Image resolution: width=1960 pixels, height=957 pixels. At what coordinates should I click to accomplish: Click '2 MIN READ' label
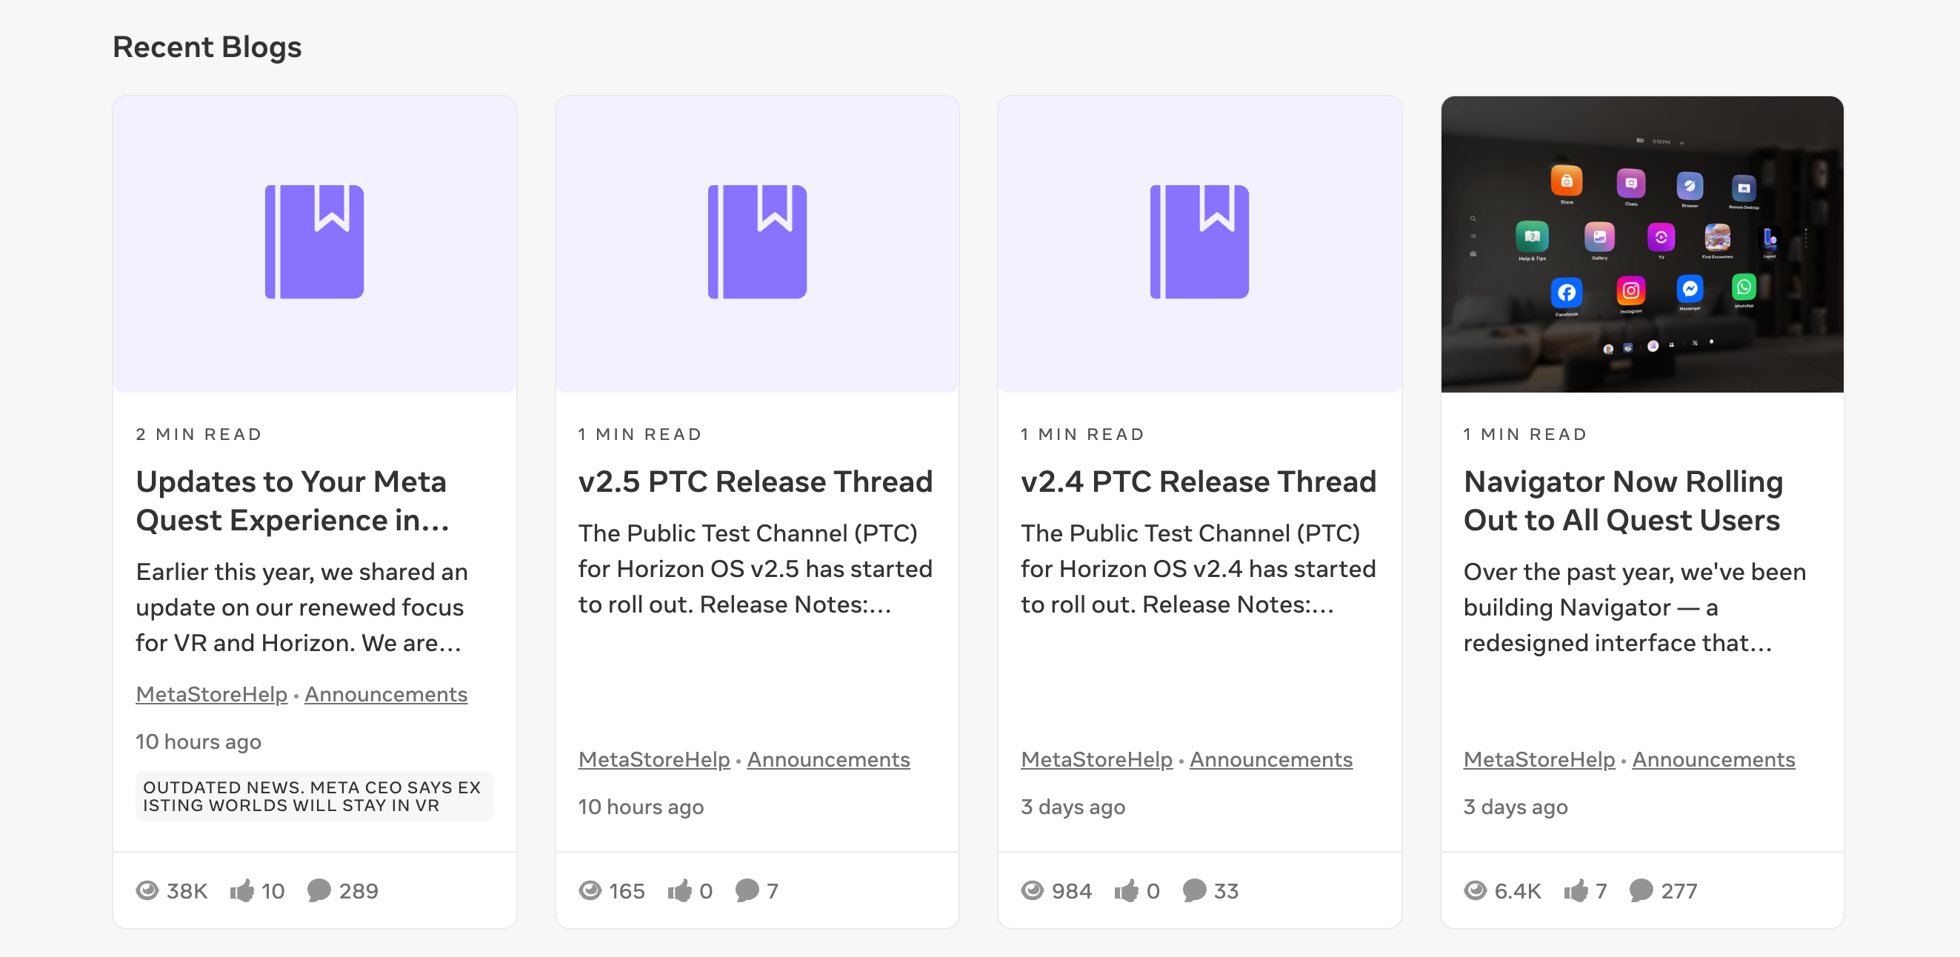199,434
